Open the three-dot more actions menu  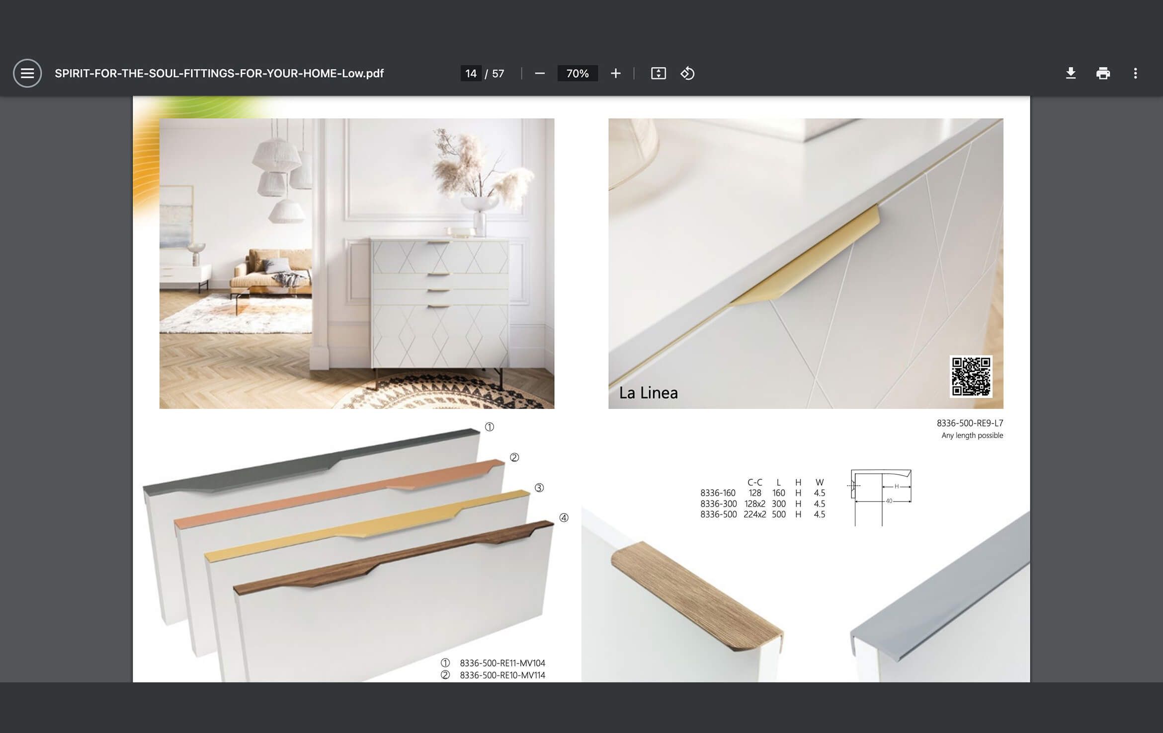tap(1136, 73)
